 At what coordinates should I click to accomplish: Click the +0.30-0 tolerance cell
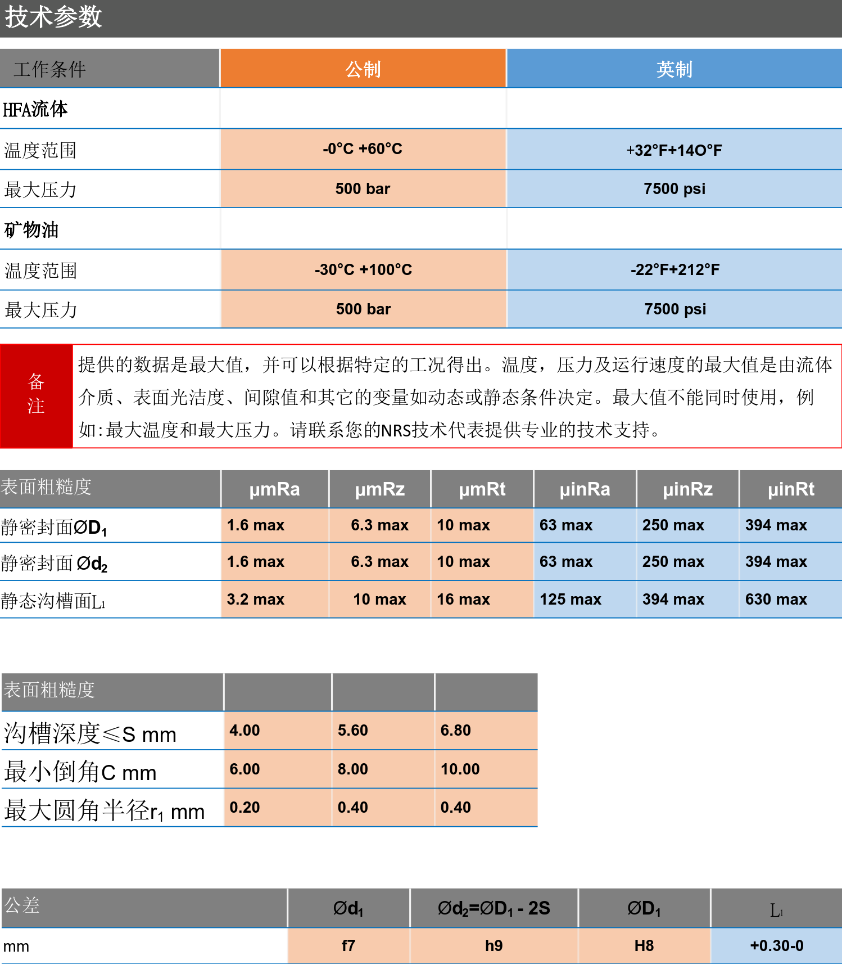pos(776,946)
